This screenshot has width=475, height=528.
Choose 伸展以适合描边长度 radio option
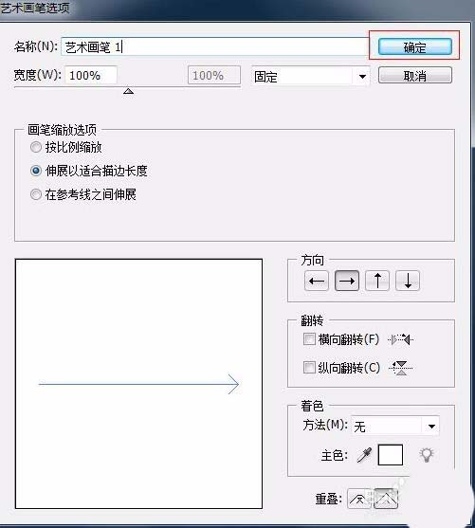(x=36, y=171)
